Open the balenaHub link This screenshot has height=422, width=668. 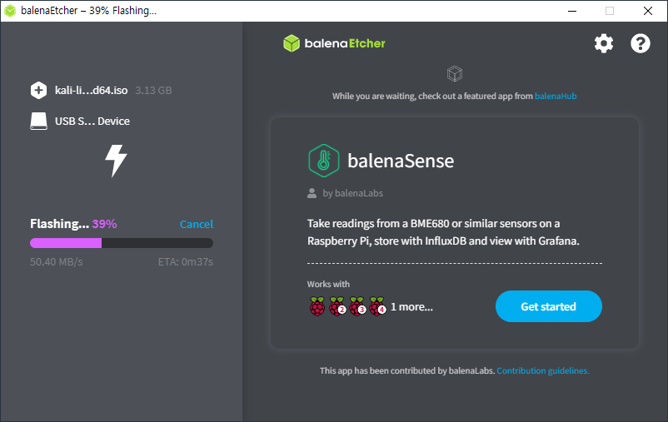pos(556,97)
